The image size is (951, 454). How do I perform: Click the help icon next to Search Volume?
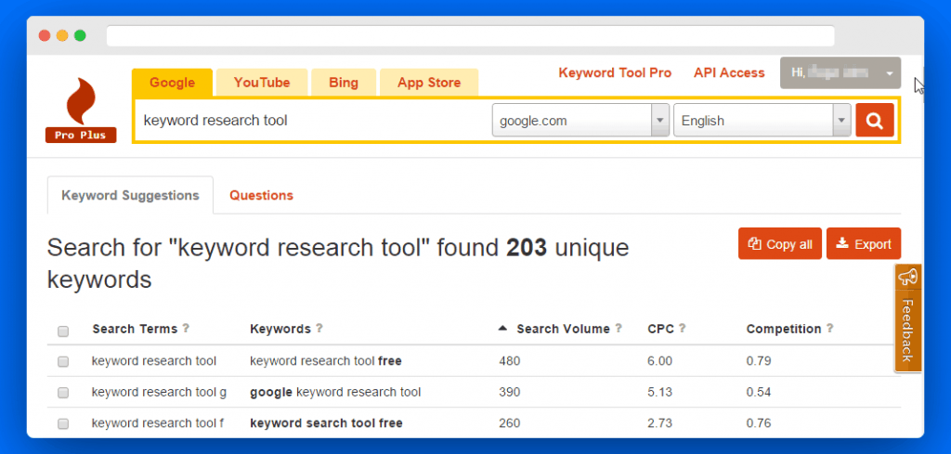[x=619, y=329]
